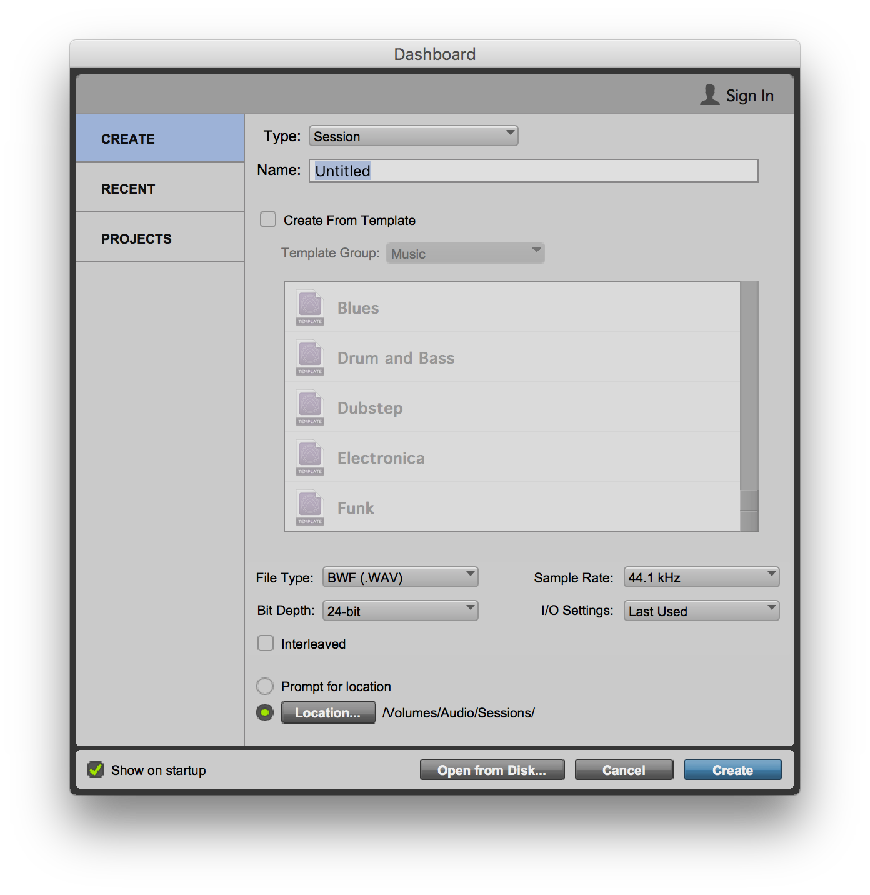The width and height of the screenshot is (870, 895).
Task: Uncheck Show on startup
Action: [x=96, y=769]
